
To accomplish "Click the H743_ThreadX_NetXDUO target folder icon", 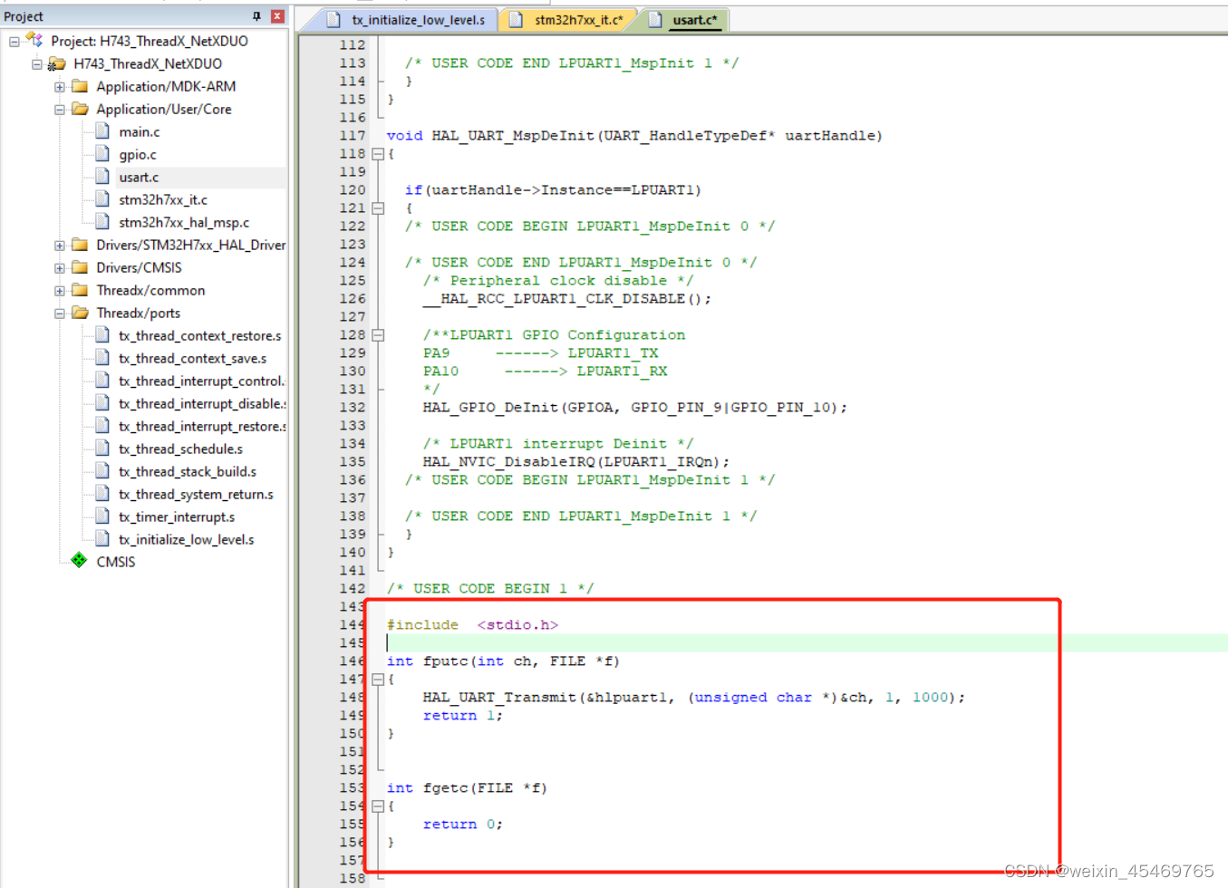I will click(56, 63).
